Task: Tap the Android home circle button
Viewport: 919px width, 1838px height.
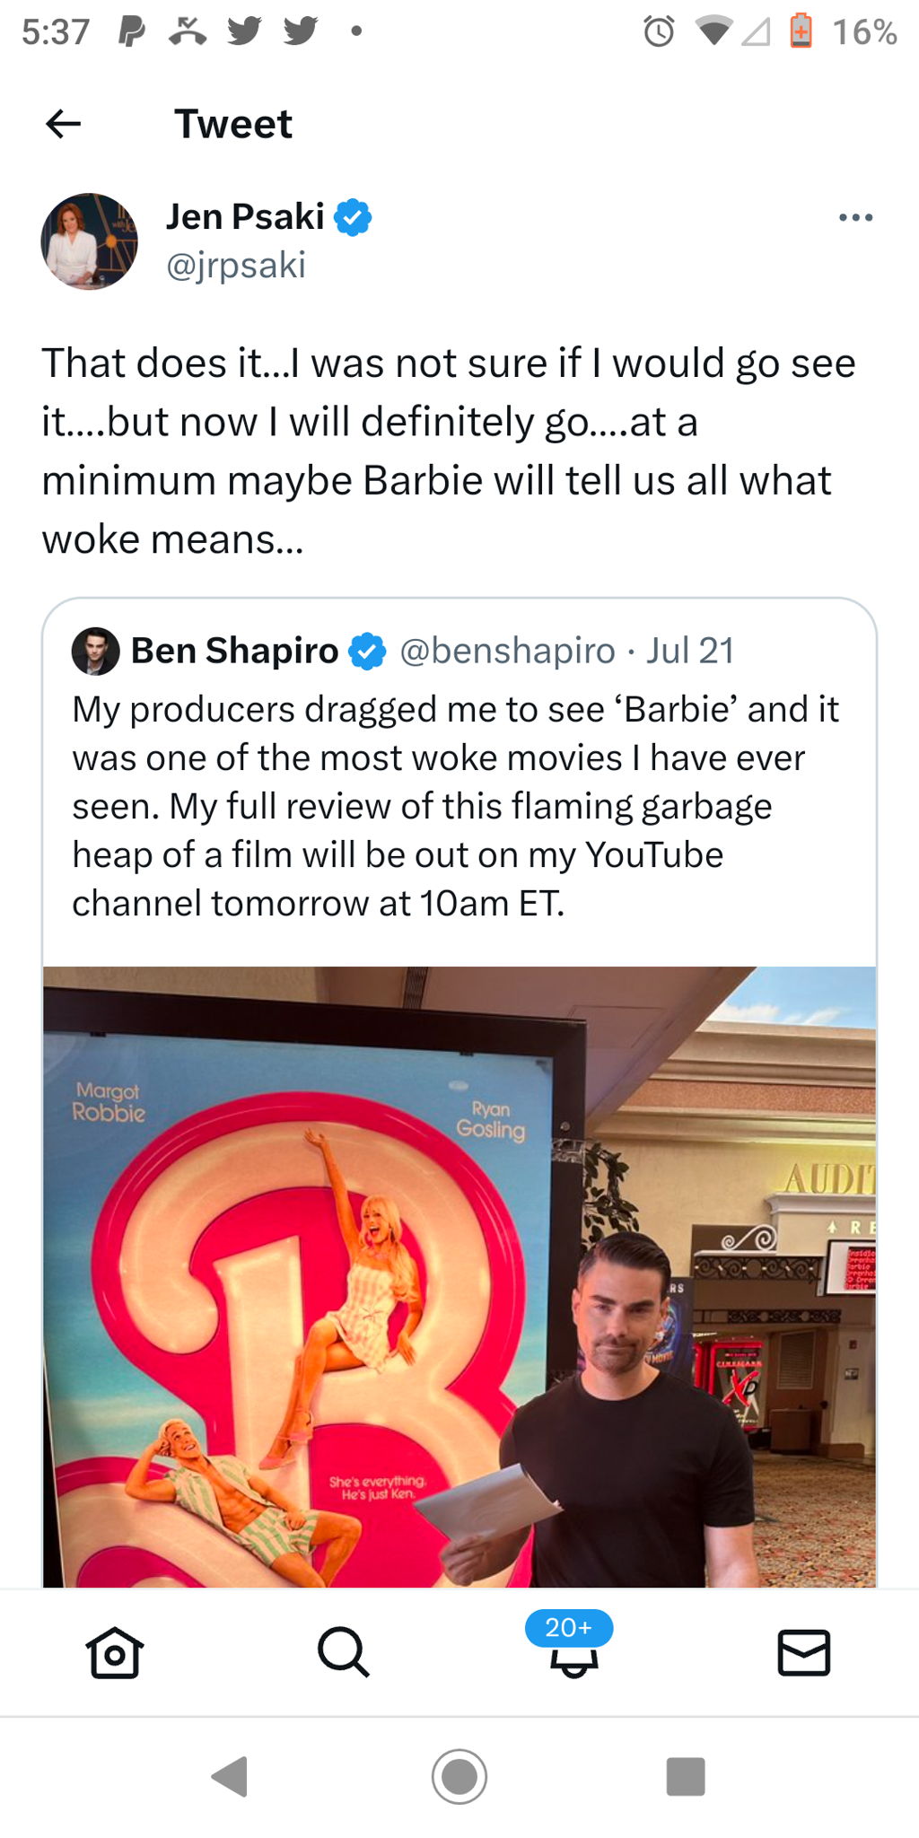Action: point(459,1776)
